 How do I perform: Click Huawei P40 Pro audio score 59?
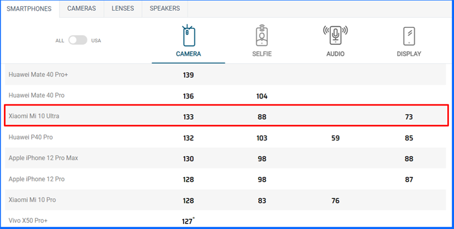point(335,138)
